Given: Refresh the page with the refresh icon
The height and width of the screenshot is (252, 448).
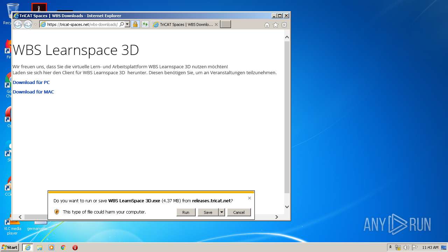Looking at the screenshot, I should 145,24.
